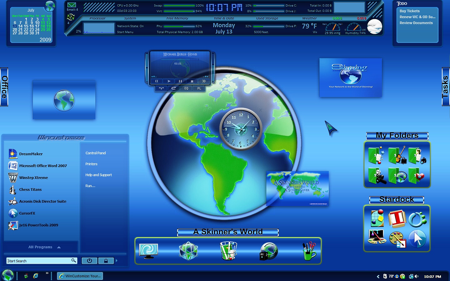Open Winstep Xtreme in start menu
Screen dimensions: 450x281
[x=28, y=178]
